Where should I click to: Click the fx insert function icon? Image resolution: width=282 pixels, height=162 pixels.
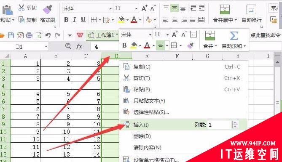79,47
